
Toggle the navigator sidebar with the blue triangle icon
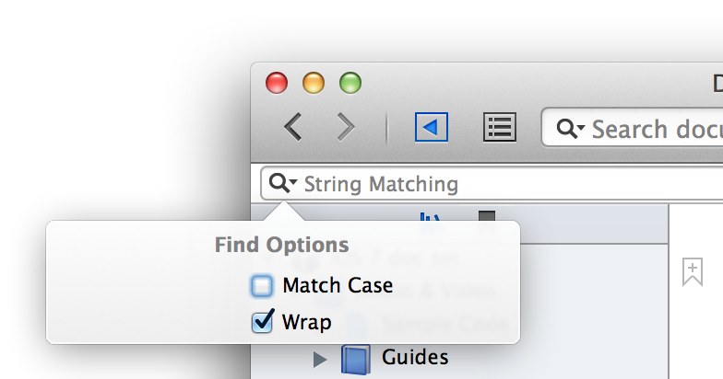(x=432, y=127)
